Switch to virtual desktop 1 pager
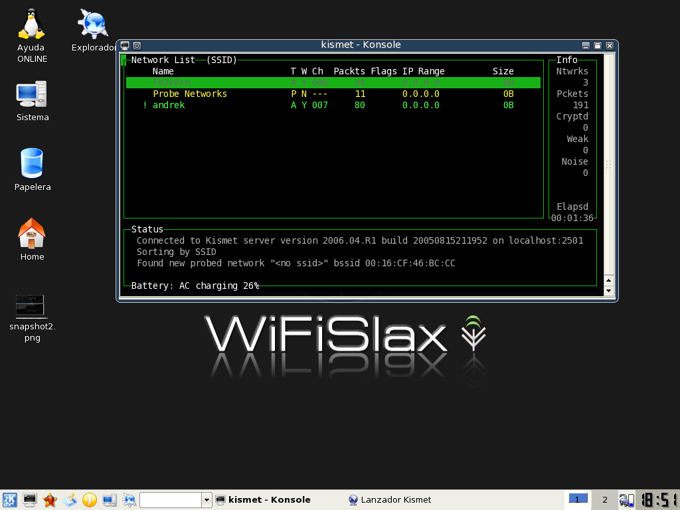 (x=578, y=499)
